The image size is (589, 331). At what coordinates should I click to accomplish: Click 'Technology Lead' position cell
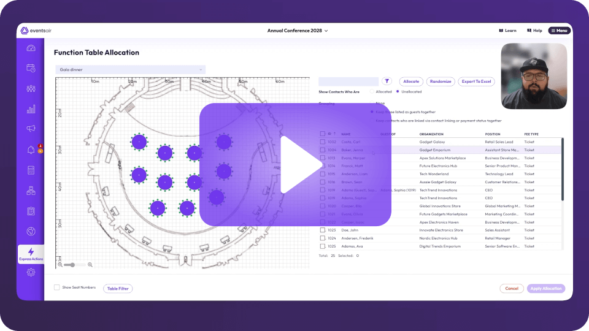498,174
